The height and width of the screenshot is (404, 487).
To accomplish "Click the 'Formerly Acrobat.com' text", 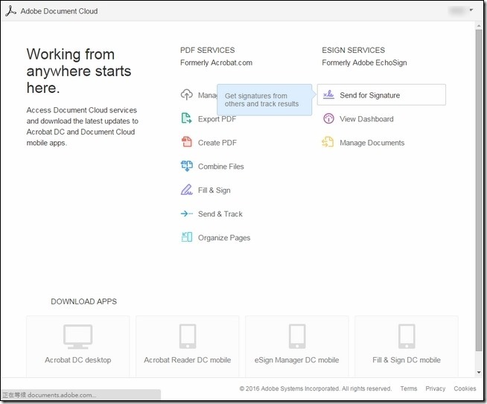I will coord(216,62).
